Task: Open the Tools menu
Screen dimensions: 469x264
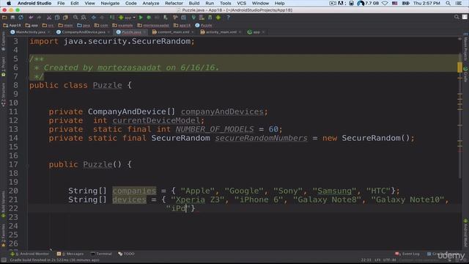Action: click(x=225, y=3)
